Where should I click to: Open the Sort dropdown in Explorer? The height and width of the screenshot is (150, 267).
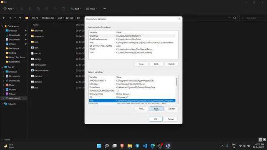coord(76,9)
